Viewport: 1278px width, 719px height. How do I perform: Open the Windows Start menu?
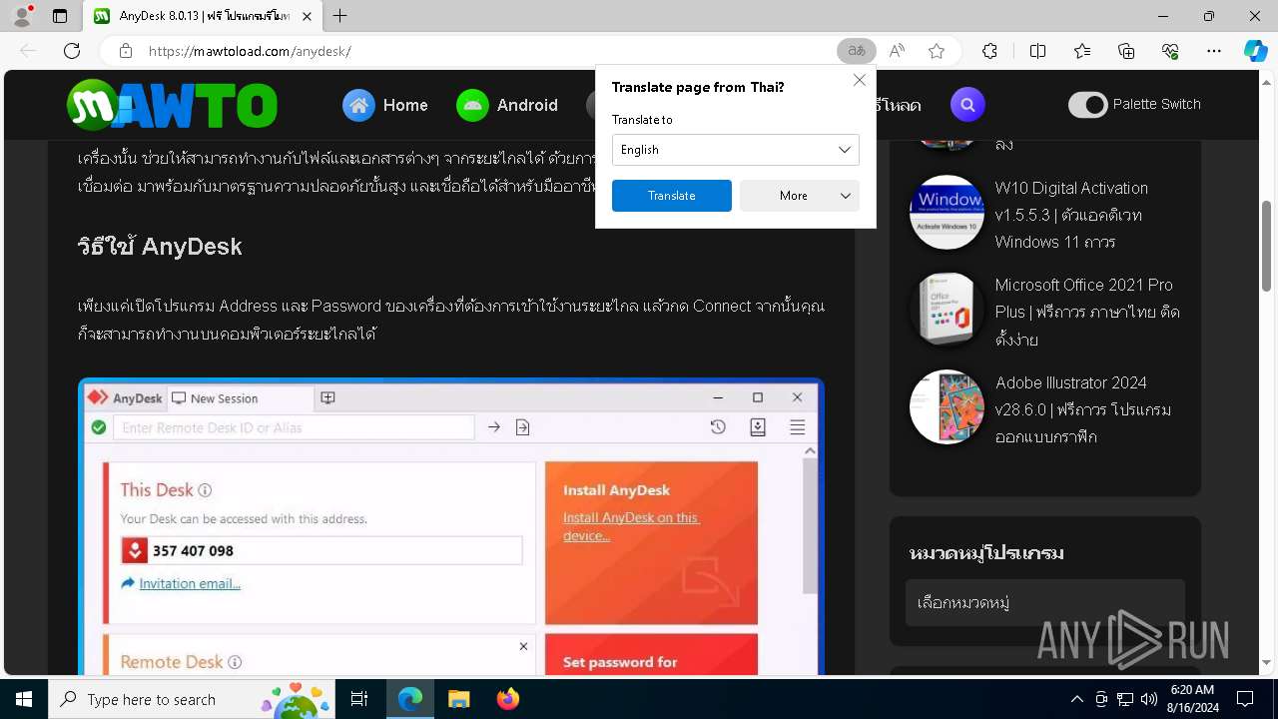24,699
